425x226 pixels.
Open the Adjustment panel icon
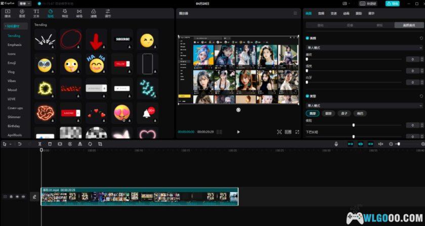tap(108, 13)
